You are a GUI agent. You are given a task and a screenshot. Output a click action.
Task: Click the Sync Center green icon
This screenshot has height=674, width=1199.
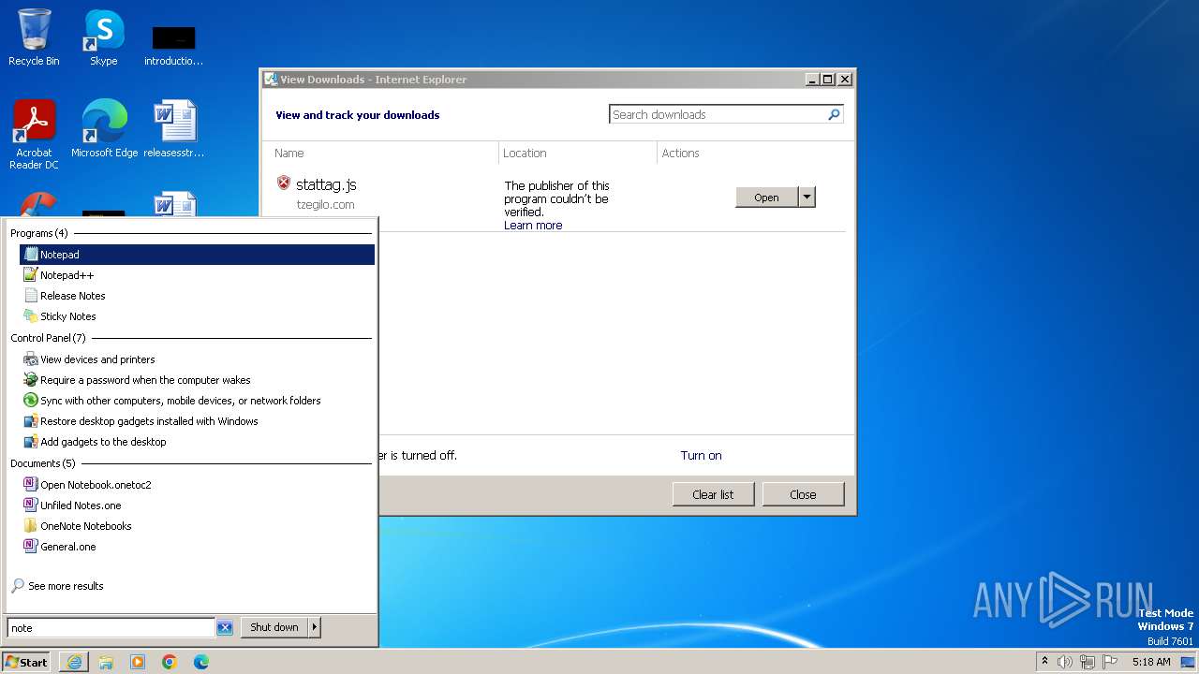pos(31,401)
